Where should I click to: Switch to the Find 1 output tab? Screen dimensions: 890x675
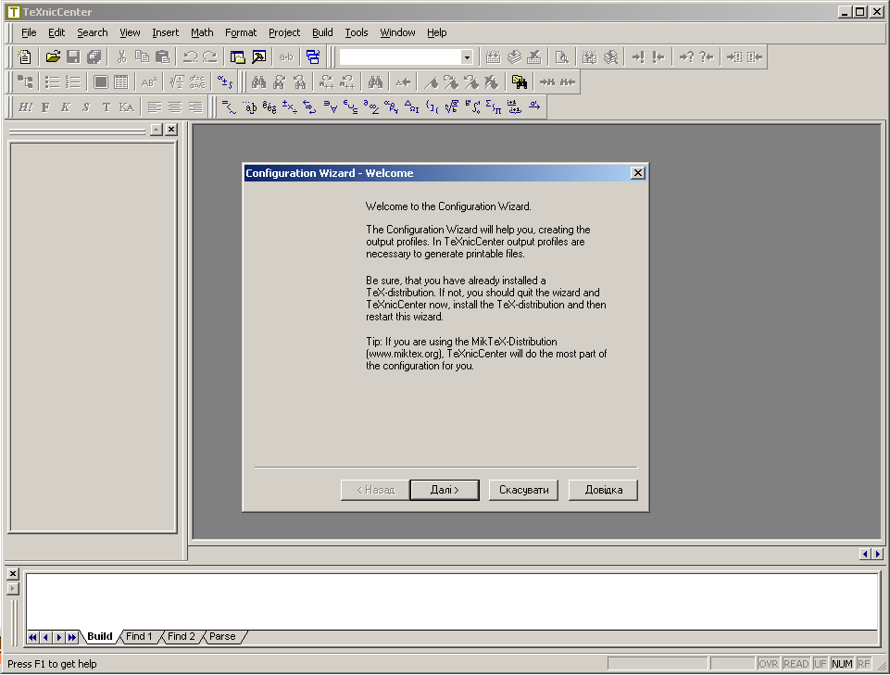pos(139,637)
